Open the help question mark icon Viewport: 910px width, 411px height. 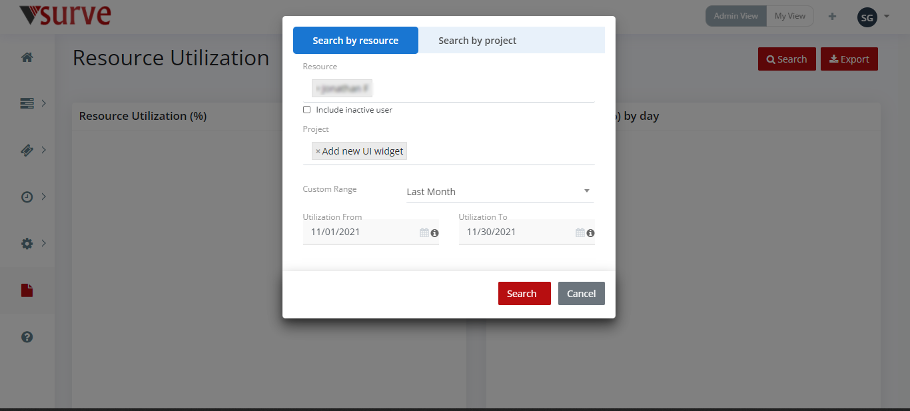pos(27,337)
